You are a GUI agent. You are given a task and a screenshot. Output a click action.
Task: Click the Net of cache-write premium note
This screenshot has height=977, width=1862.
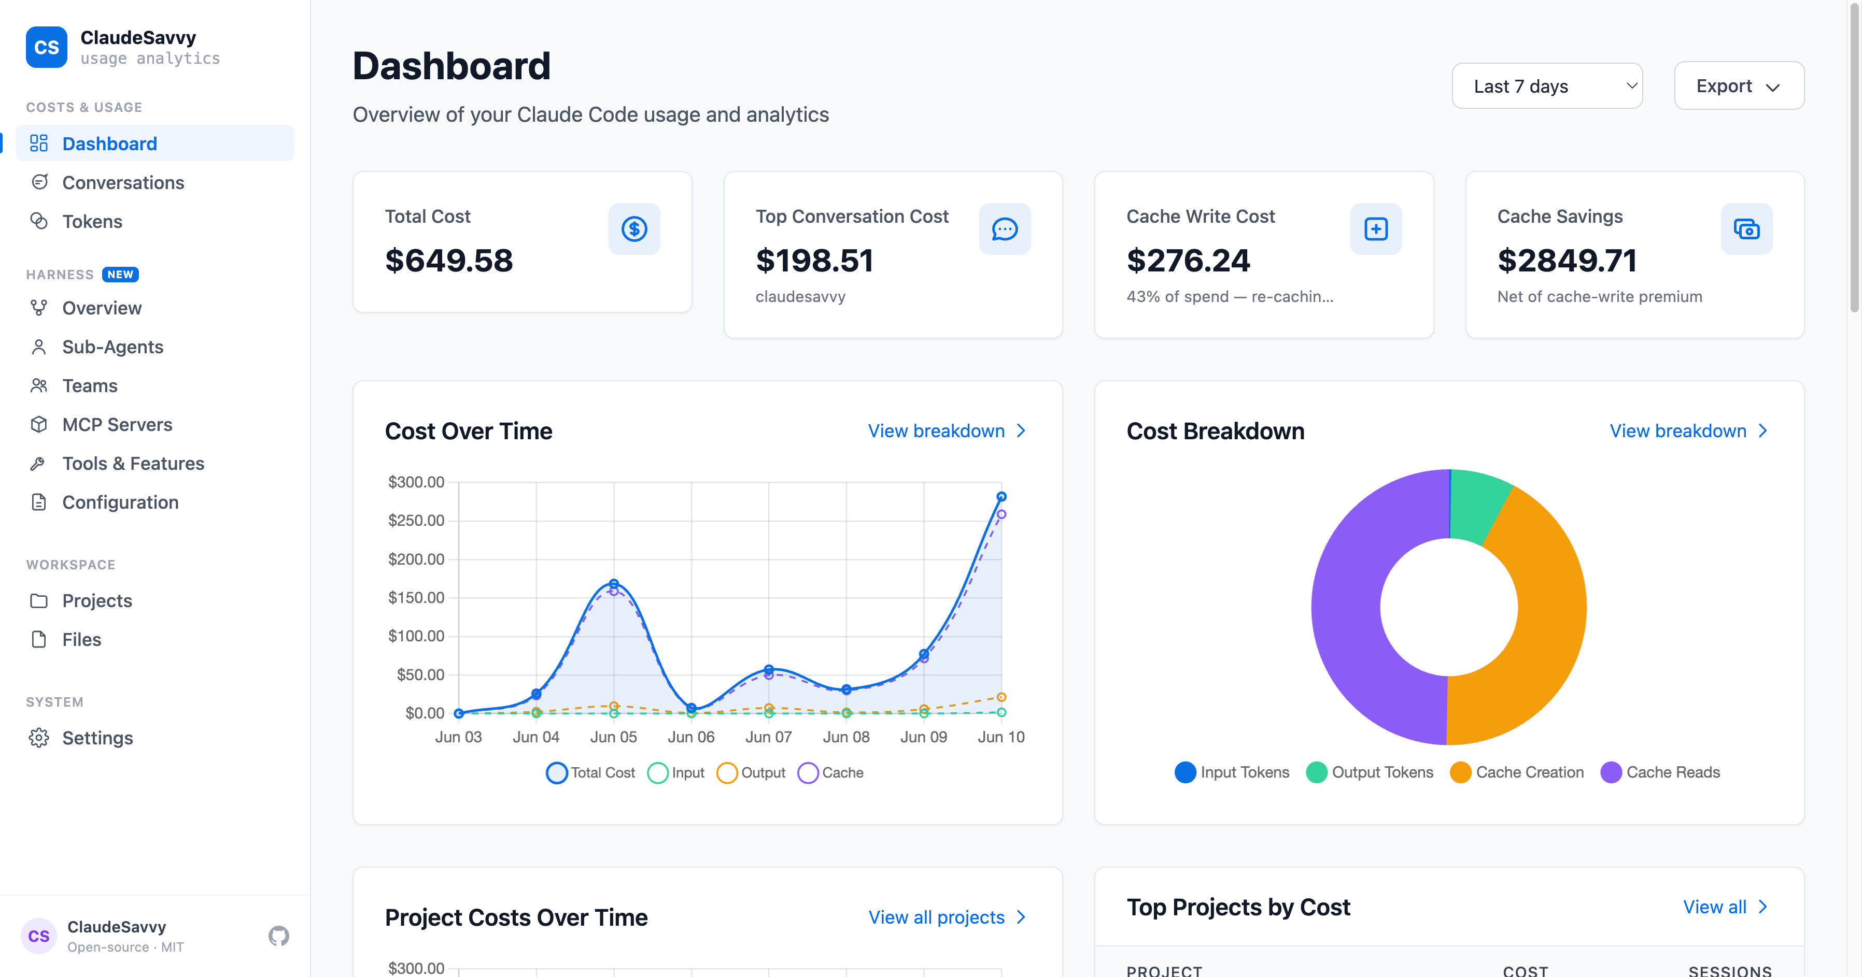pos(1600,297)
